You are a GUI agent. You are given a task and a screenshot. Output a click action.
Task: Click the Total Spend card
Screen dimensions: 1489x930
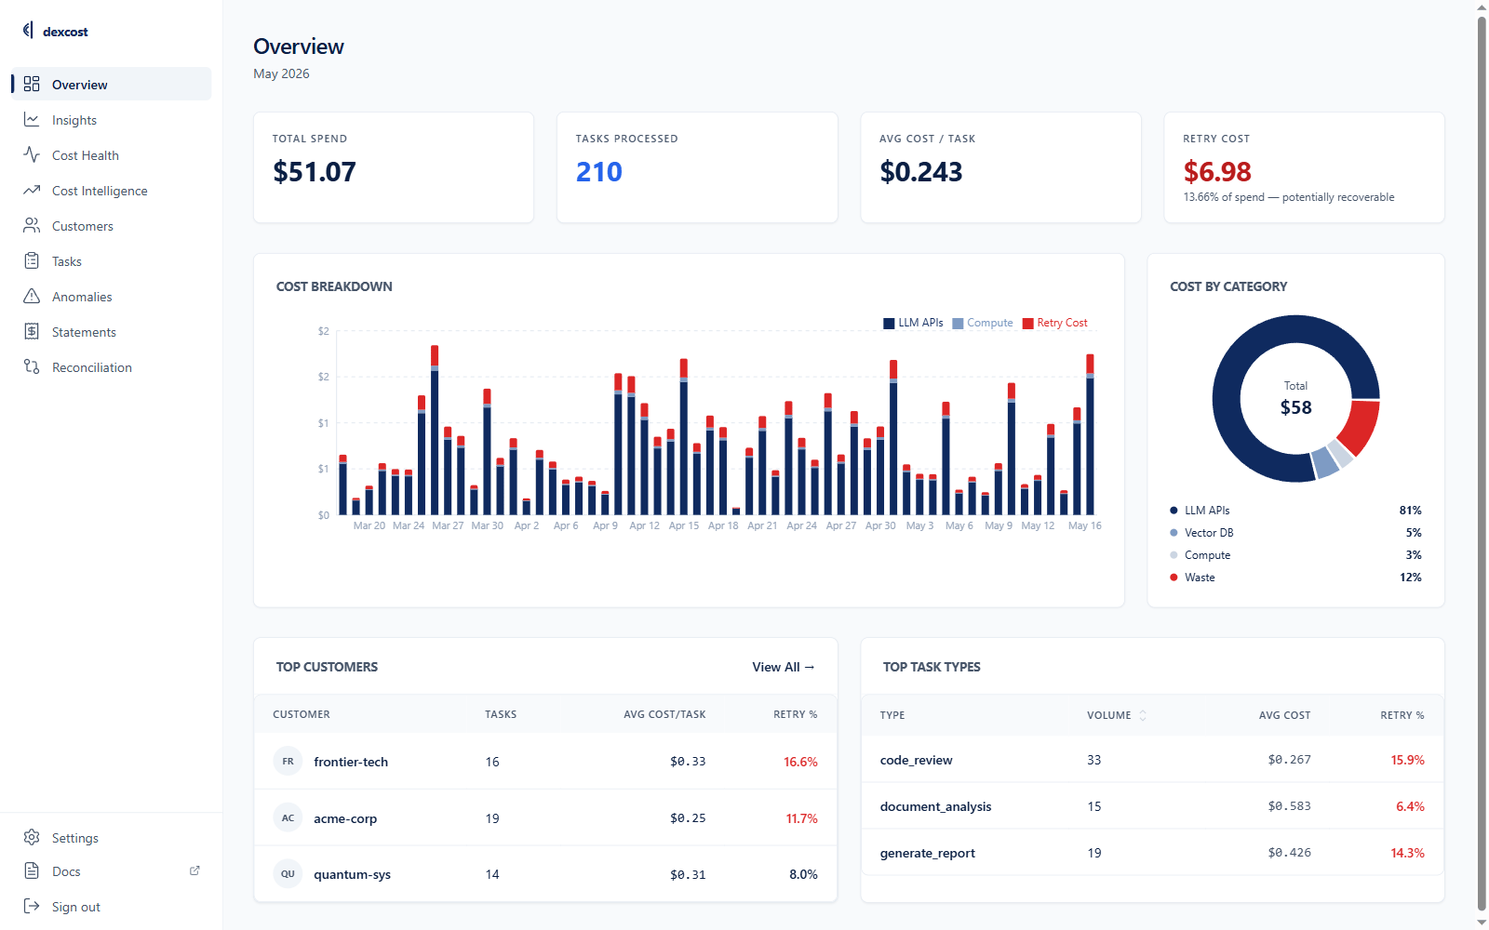click(x=394, y=167)
